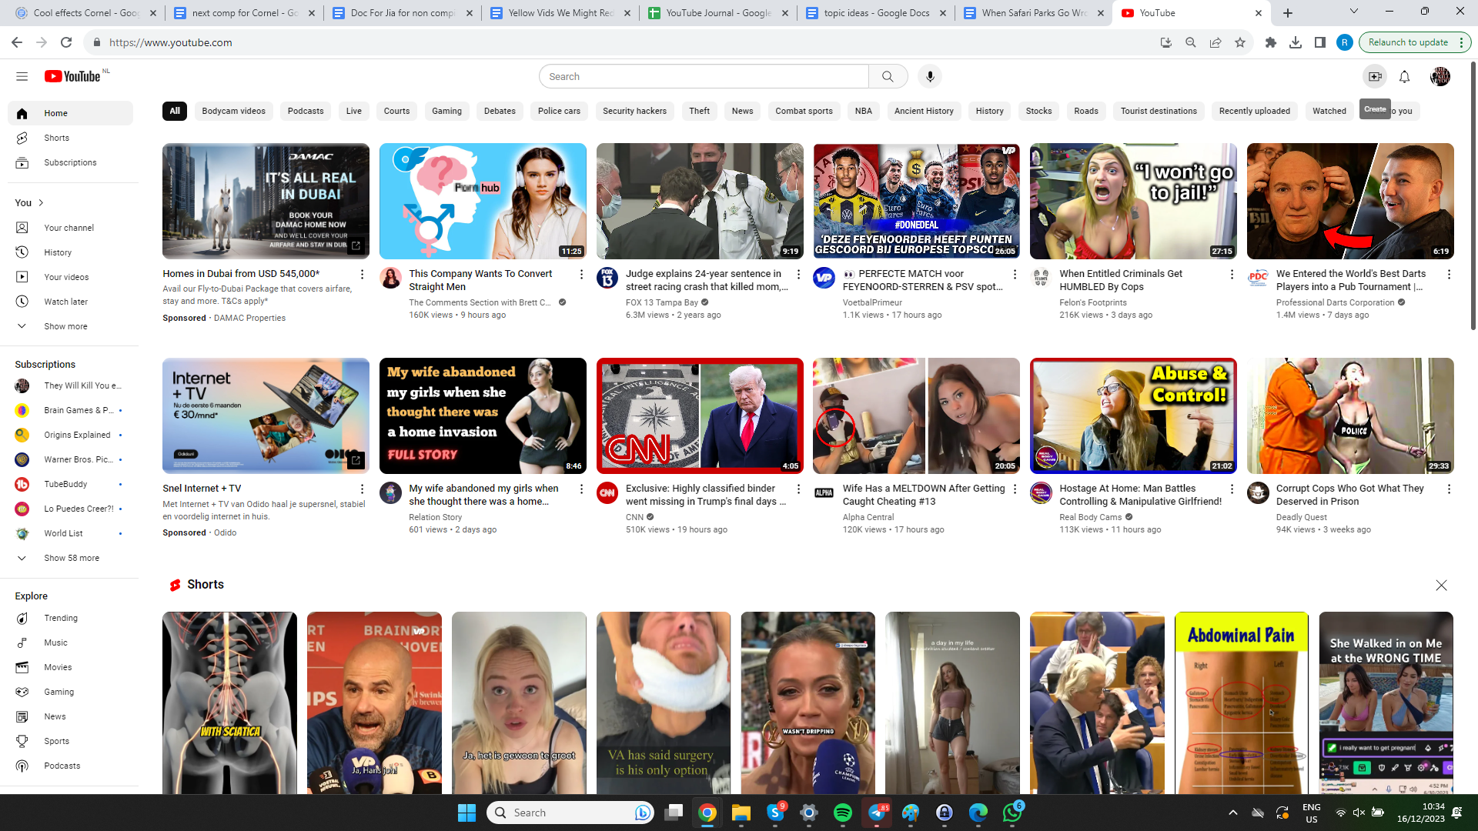Play the Trump CNN classified binder thumbnail
Screen dimensions: 1478x831
[700, 415]
